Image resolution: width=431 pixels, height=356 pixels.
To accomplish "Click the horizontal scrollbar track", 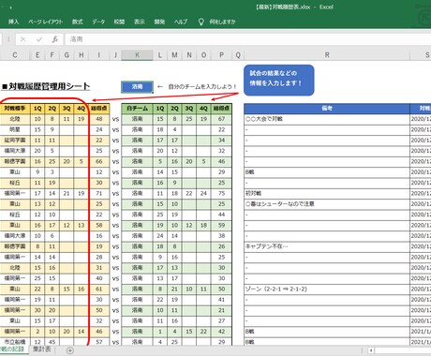I will point(403,350).
